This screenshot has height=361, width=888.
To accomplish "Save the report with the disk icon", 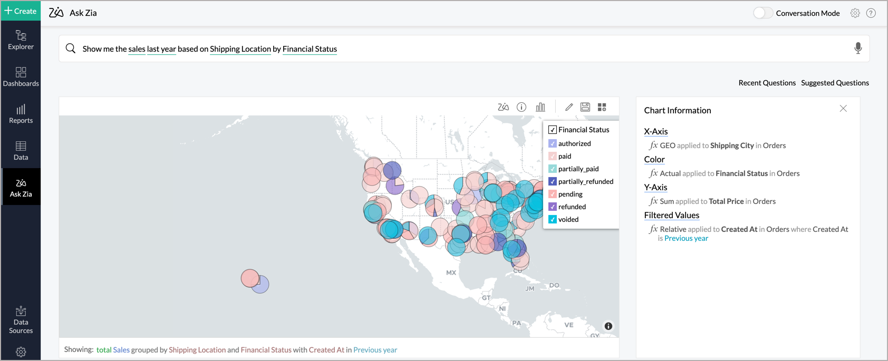I will coord(585,107).
